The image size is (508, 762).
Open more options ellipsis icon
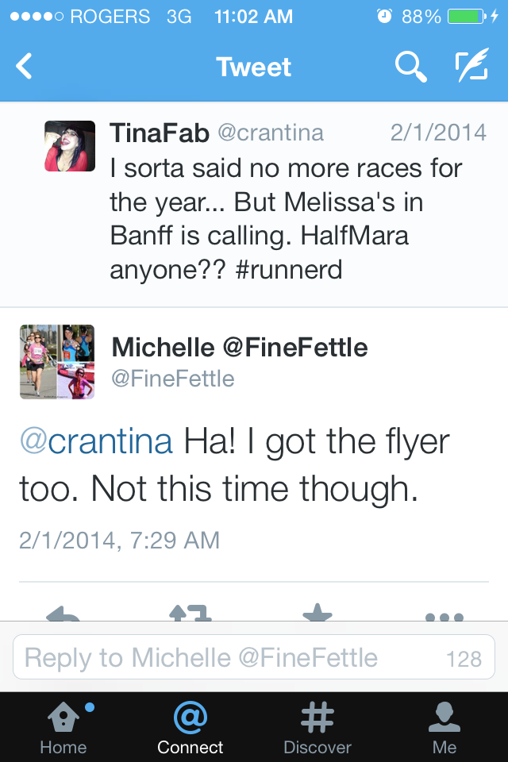(x=444, y=615)
